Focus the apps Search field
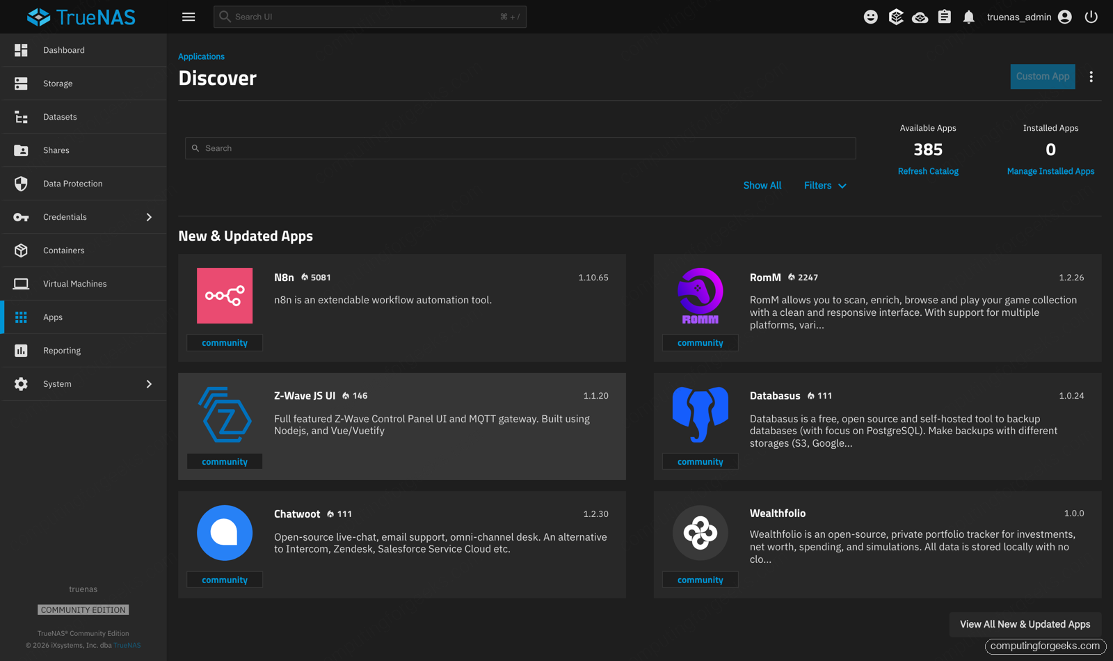The image size is (1113, 661). point(520,148)
